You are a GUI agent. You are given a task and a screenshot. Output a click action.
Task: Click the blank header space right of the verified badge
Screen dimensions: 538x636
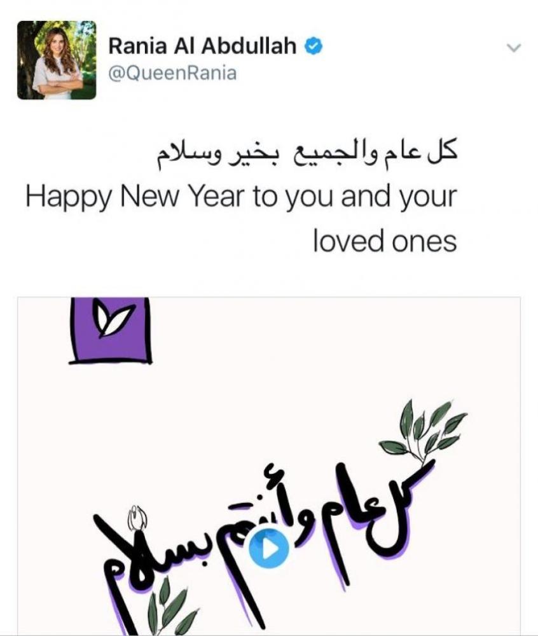pos(413,48)
